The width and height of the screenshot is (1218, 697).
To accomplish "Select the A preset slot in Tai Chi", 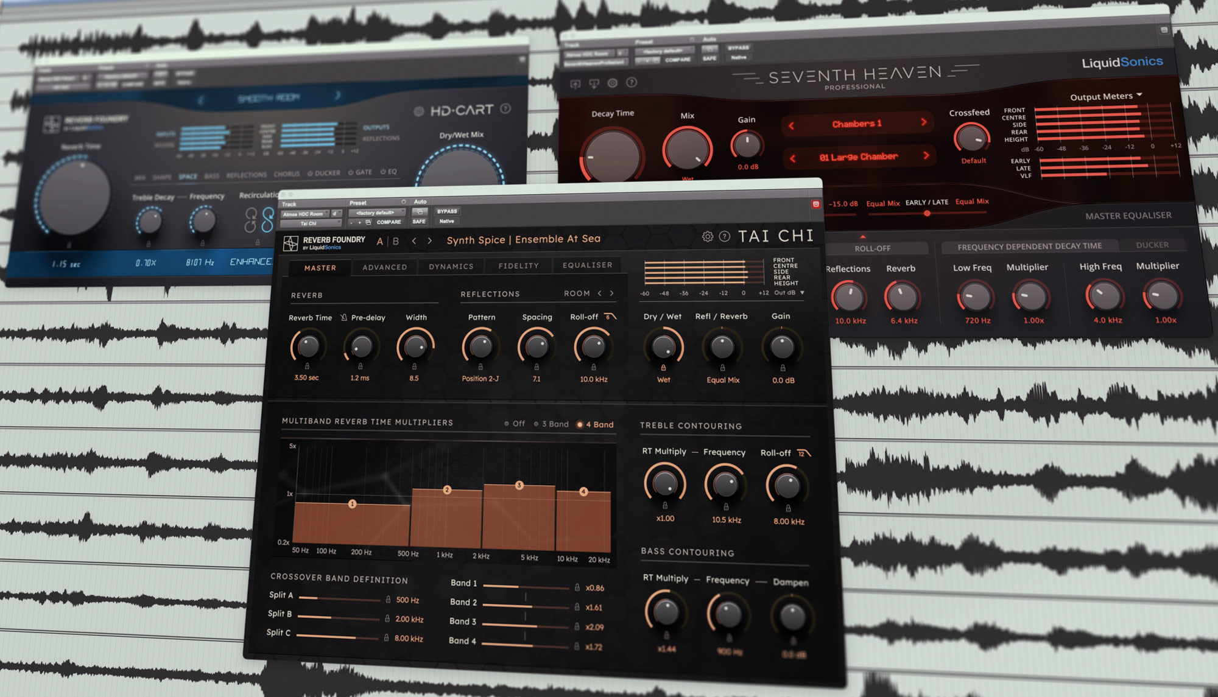I will pyautogui.click(x=380, y=242).
